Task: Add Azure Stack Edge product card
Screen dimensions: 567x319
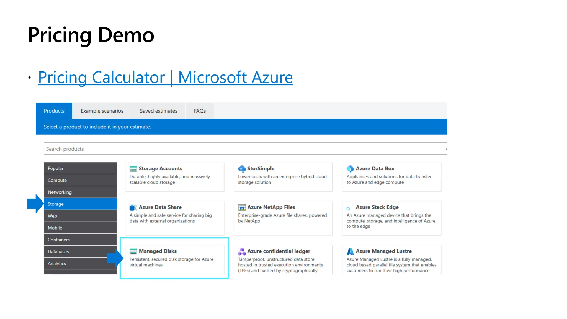Action: tap(391, 218)
